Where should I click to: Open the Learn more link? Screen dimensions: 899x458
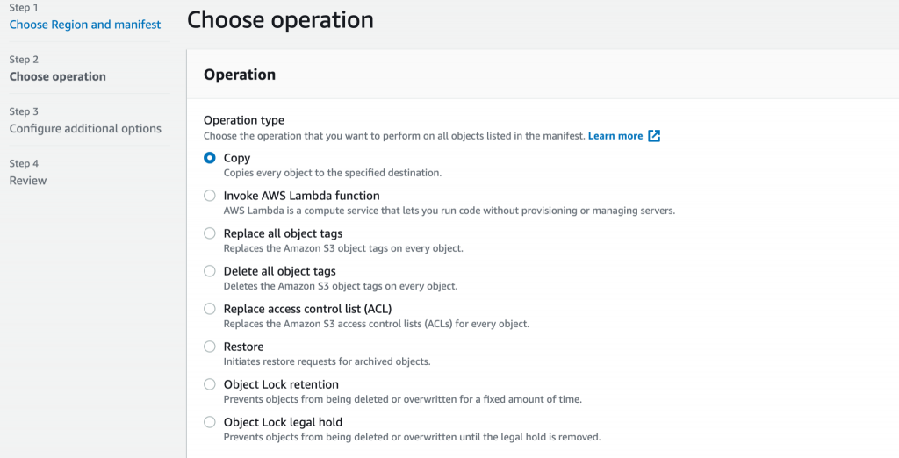pyautogui.click(x=615, y=136)
